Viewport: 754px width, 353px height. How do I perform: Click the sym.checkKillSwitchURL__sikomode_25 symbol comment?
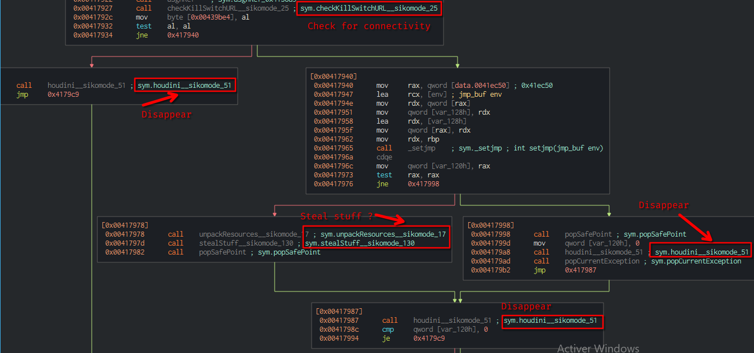370,8
